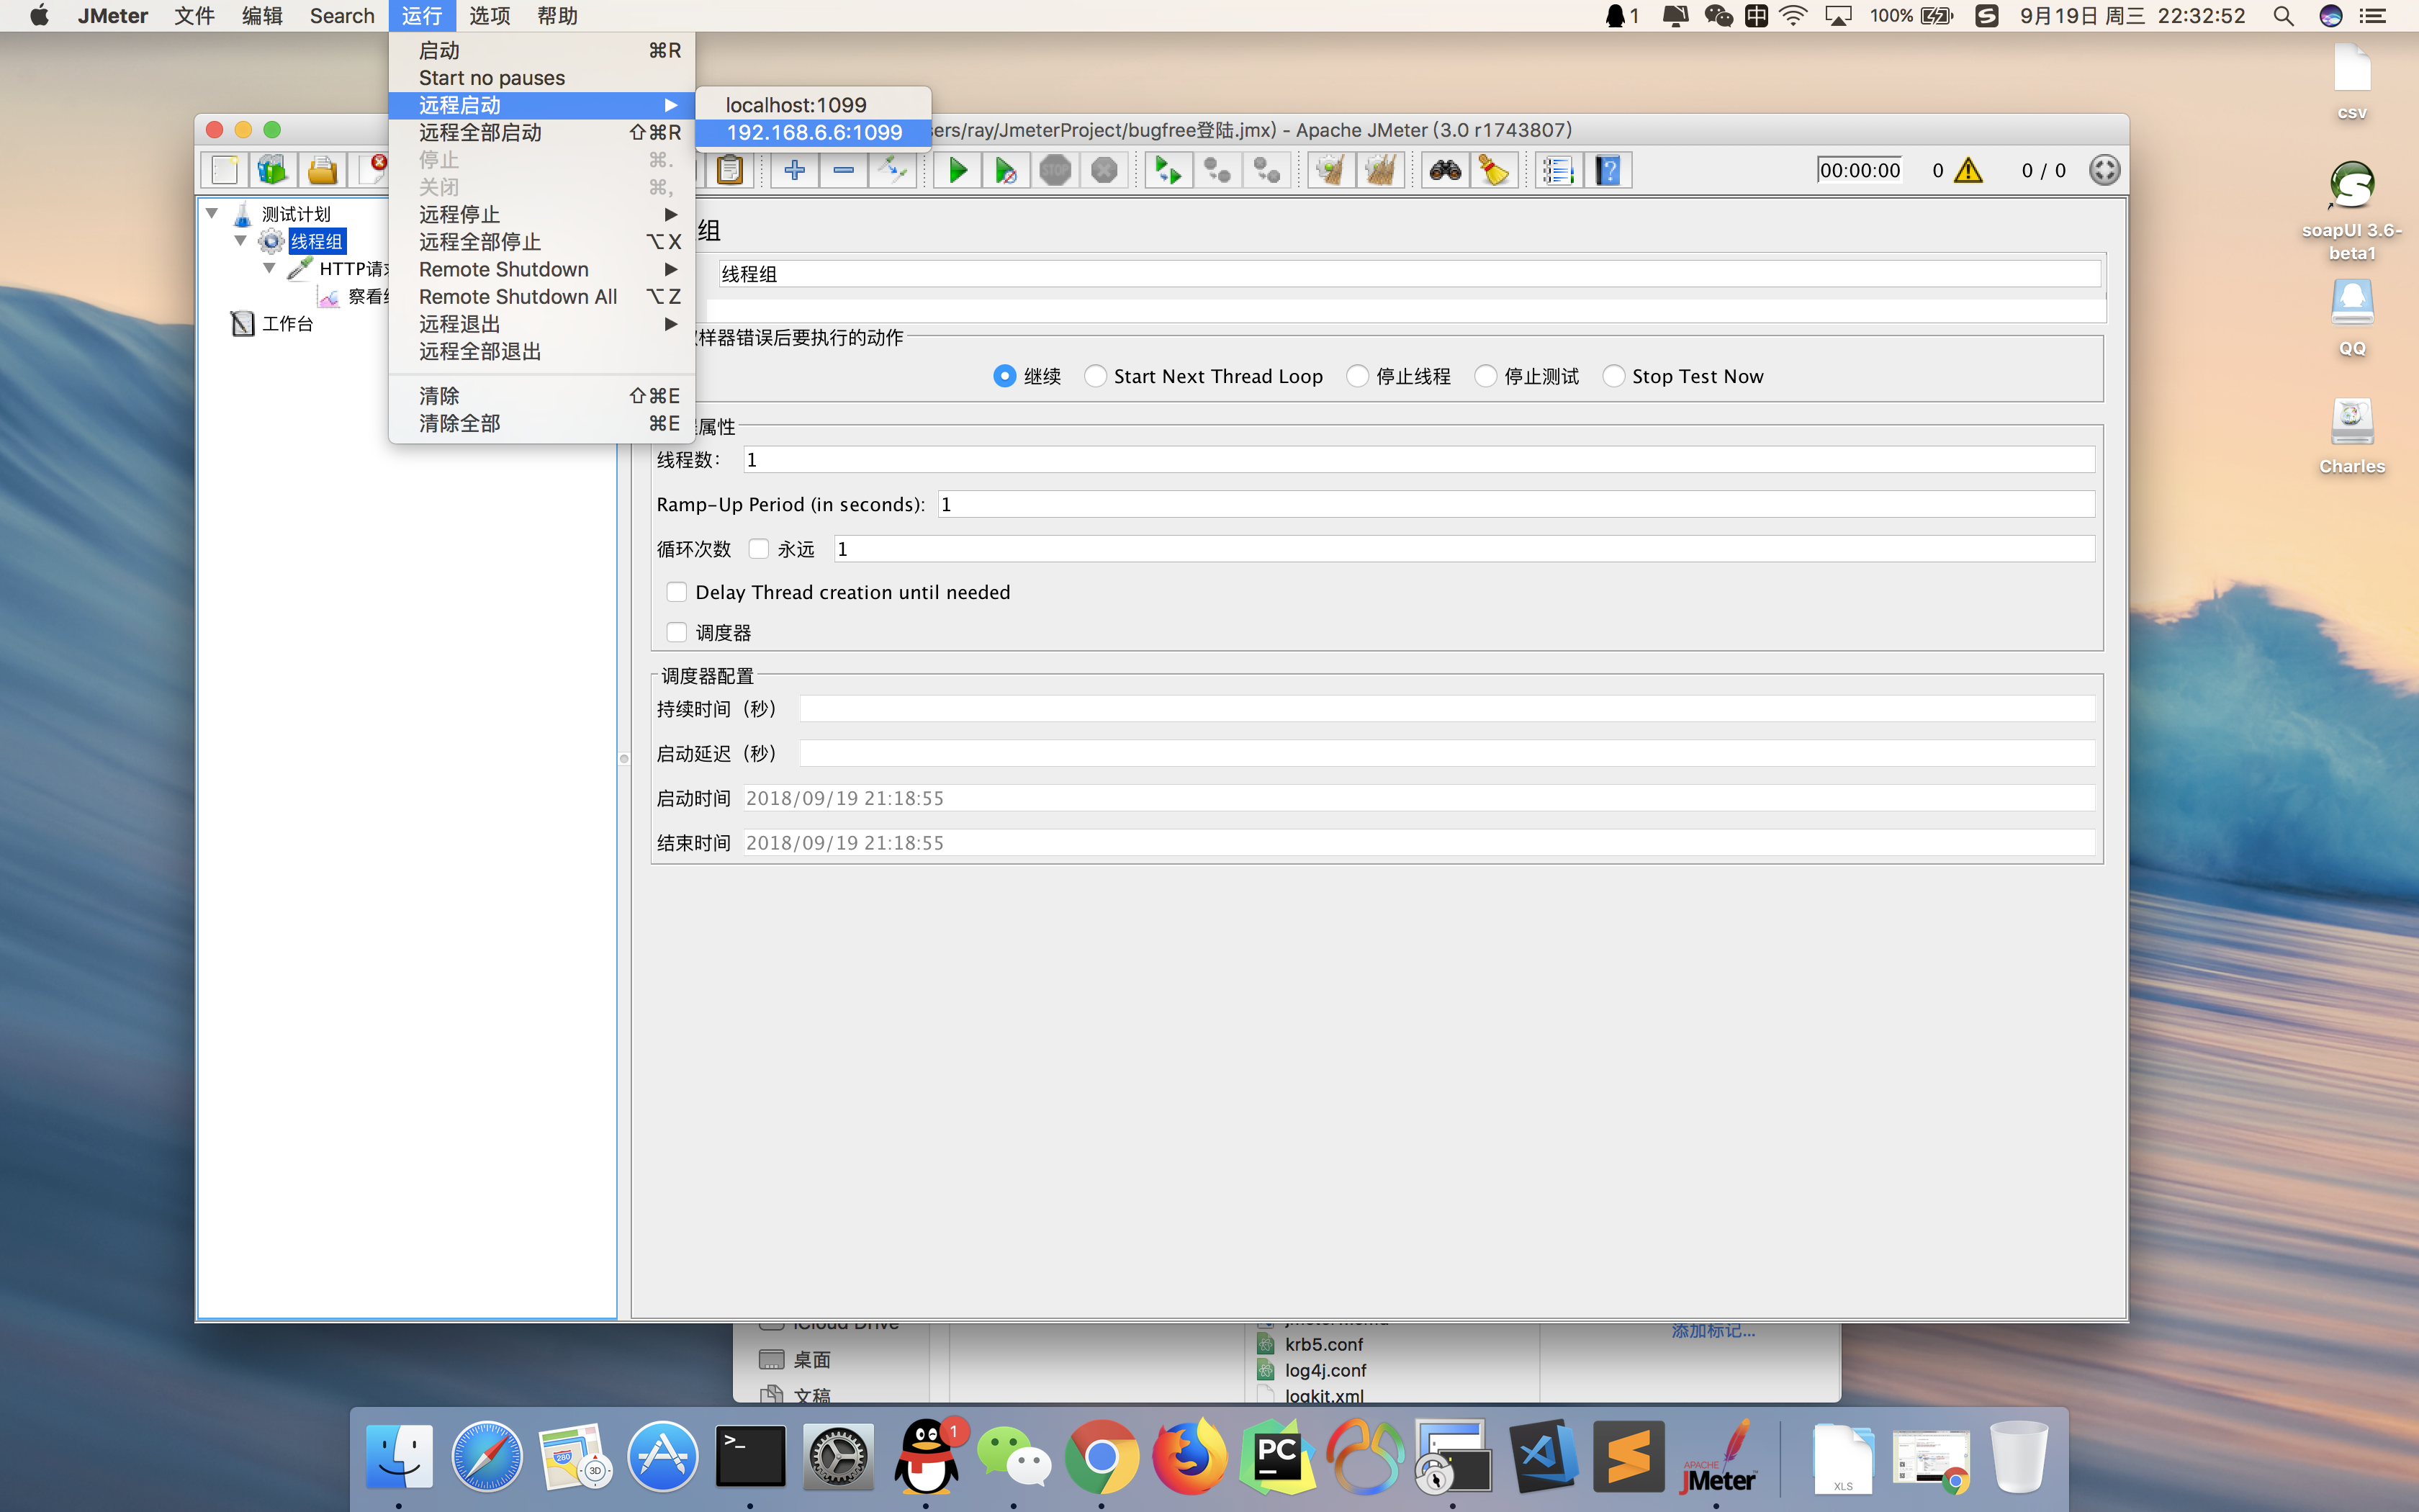This screenshot has width=2419, height=1512.
Task: Click the green Start test toolbar icon
Action: click(957, 171)
